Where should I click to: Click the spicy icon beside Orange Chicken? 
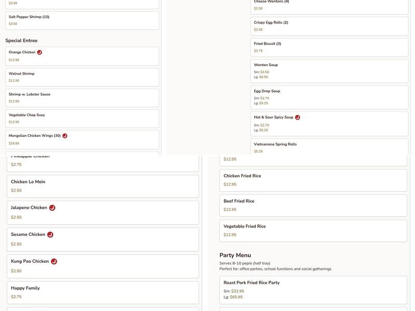point(39,52)
